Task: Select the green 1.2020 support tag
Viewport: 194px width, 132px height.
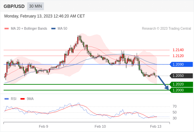Action: tap(181, 84)
